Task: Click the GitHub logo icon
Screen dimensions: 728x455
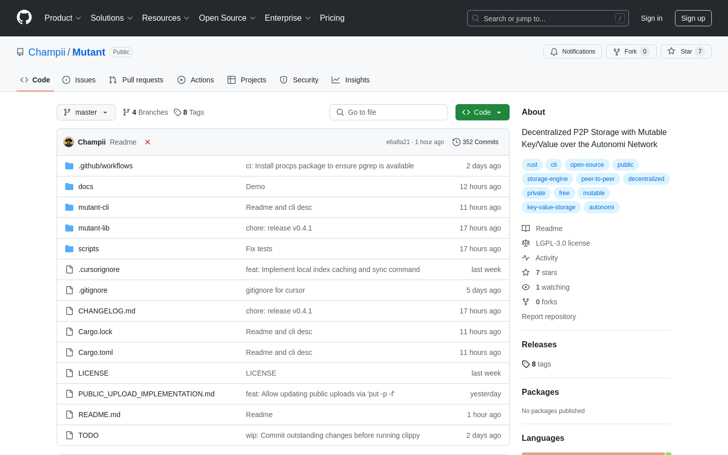Action: (24, 18)
